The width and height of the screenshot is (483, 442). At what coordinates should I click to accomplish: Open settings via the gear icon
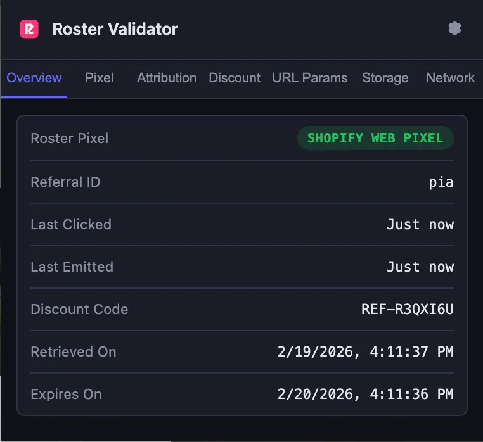click(454, 28)
